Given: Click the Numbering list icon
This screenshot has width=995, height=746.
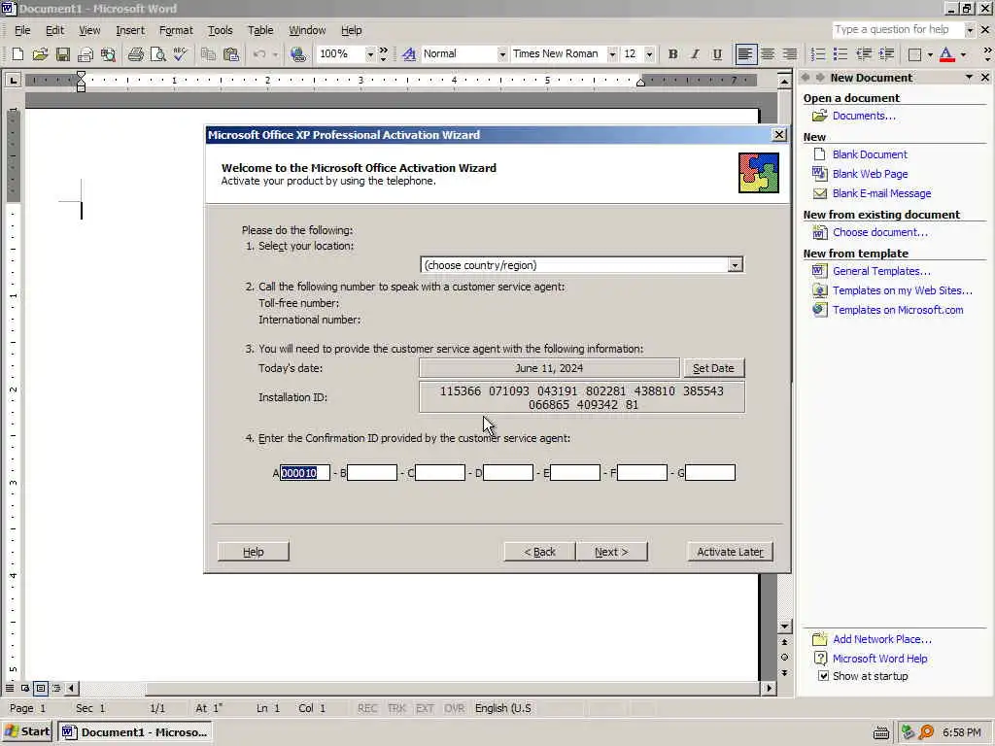Looking at the screenshot, I should click(x=818, y=54).
